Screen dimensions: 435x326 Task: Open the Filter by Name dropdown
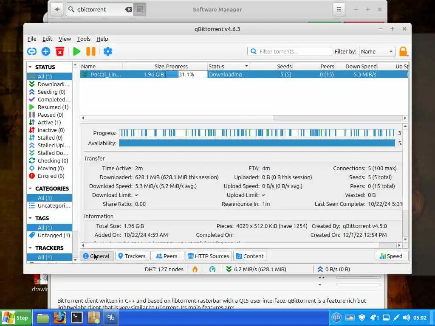(377, 51)
